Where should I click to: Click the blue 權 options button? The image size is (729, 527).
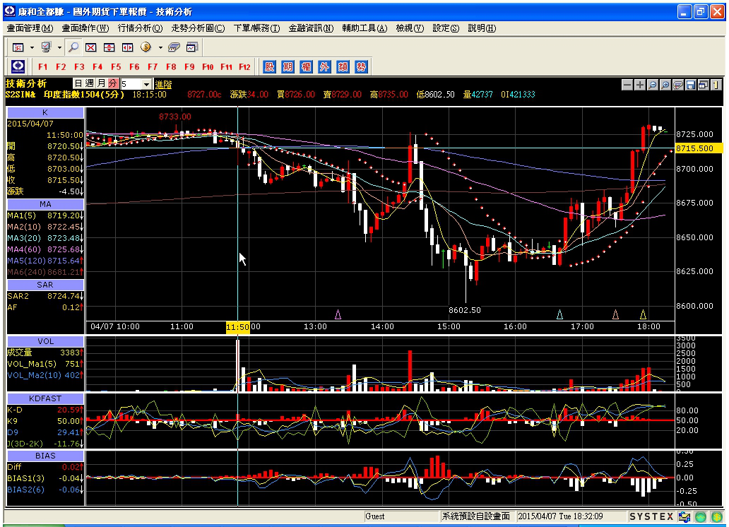306,66
